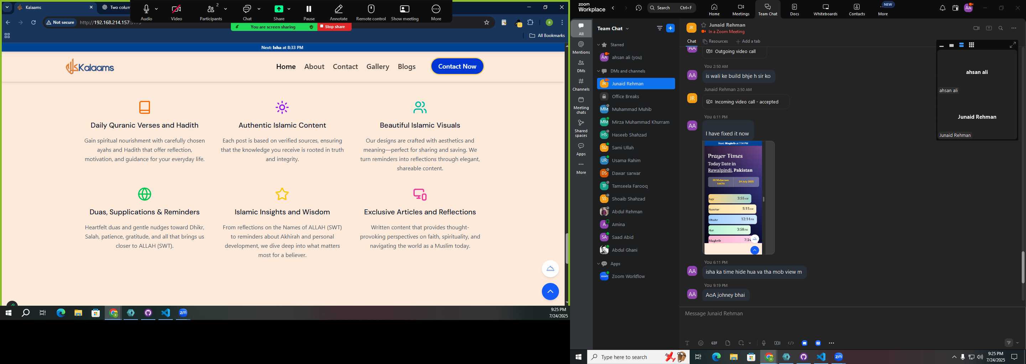Collapse the Apps section in chat list
This screenshot has width=1026, height=364.
point(598,264)
